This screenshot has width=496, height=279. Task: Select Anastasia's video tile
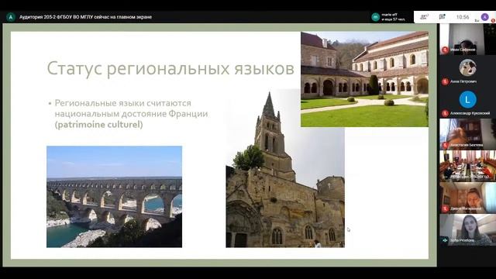[467, 134]
